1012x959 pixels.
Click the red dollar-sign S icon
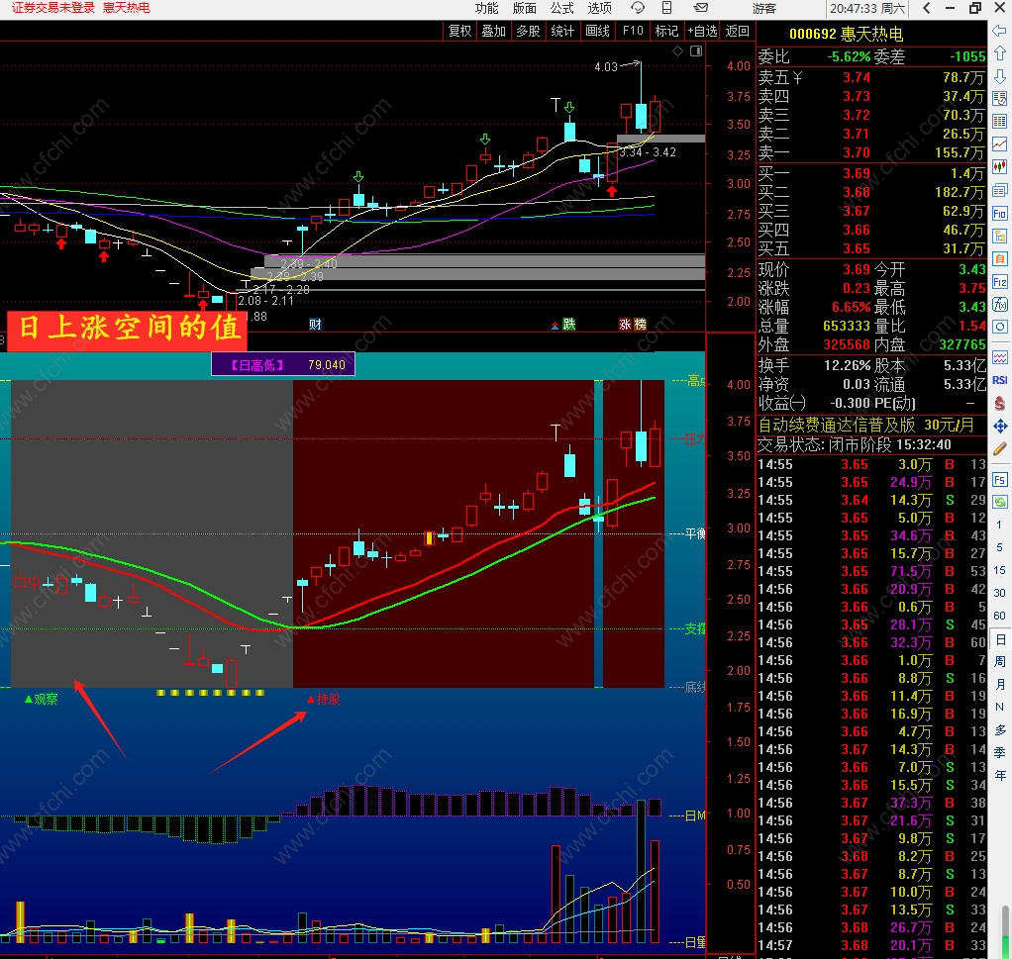click(1000, 403)
